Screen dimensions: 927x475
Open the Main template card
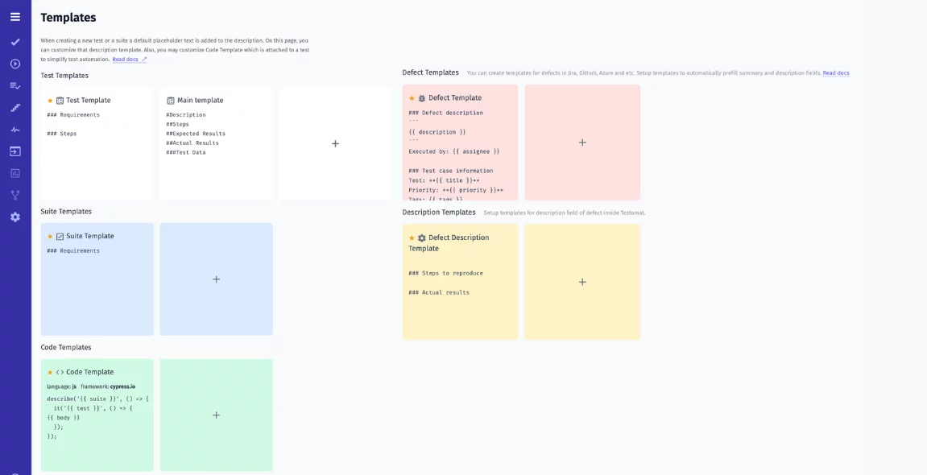click(216, 143)
